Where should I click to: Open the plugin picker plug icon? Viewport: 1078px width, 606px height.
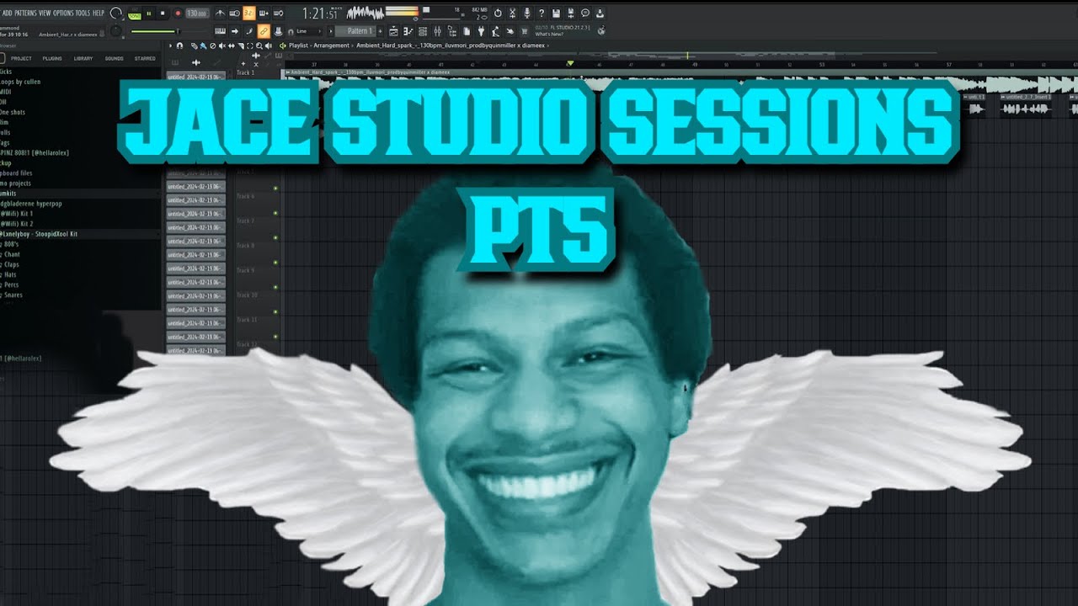(x=481, y=31)
